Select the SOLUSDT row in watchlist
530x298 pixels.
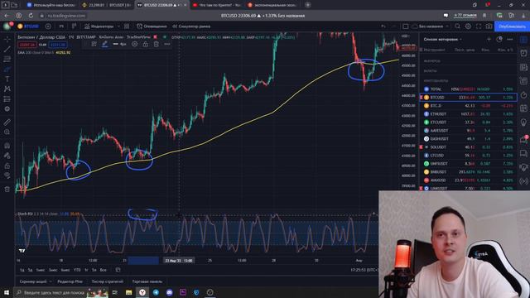pos(468,147)
